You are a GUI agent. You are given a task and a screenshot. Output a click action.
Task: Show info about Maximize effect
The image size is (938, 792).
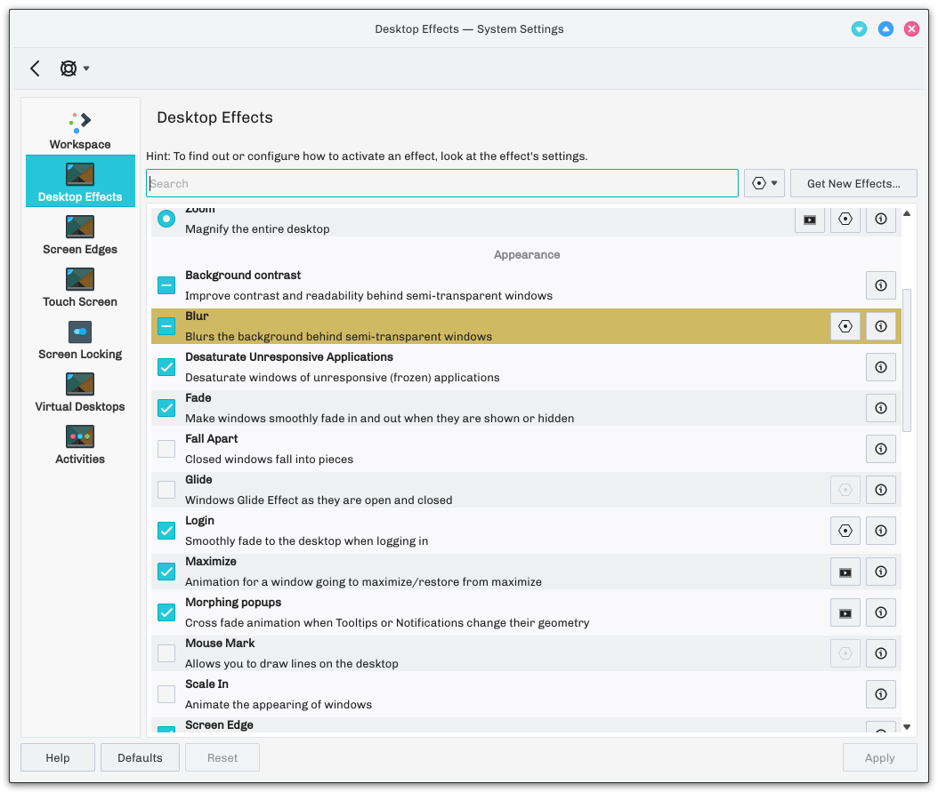click(x=880, y=572)
